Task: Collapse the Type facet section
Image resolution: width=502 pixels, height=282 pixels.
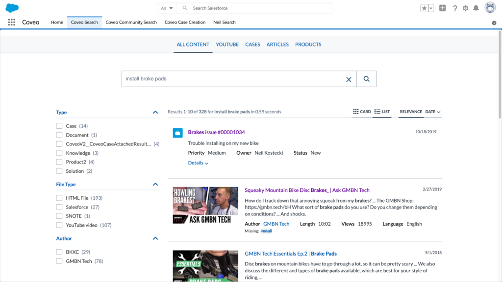Action: (x=155, y=112)
